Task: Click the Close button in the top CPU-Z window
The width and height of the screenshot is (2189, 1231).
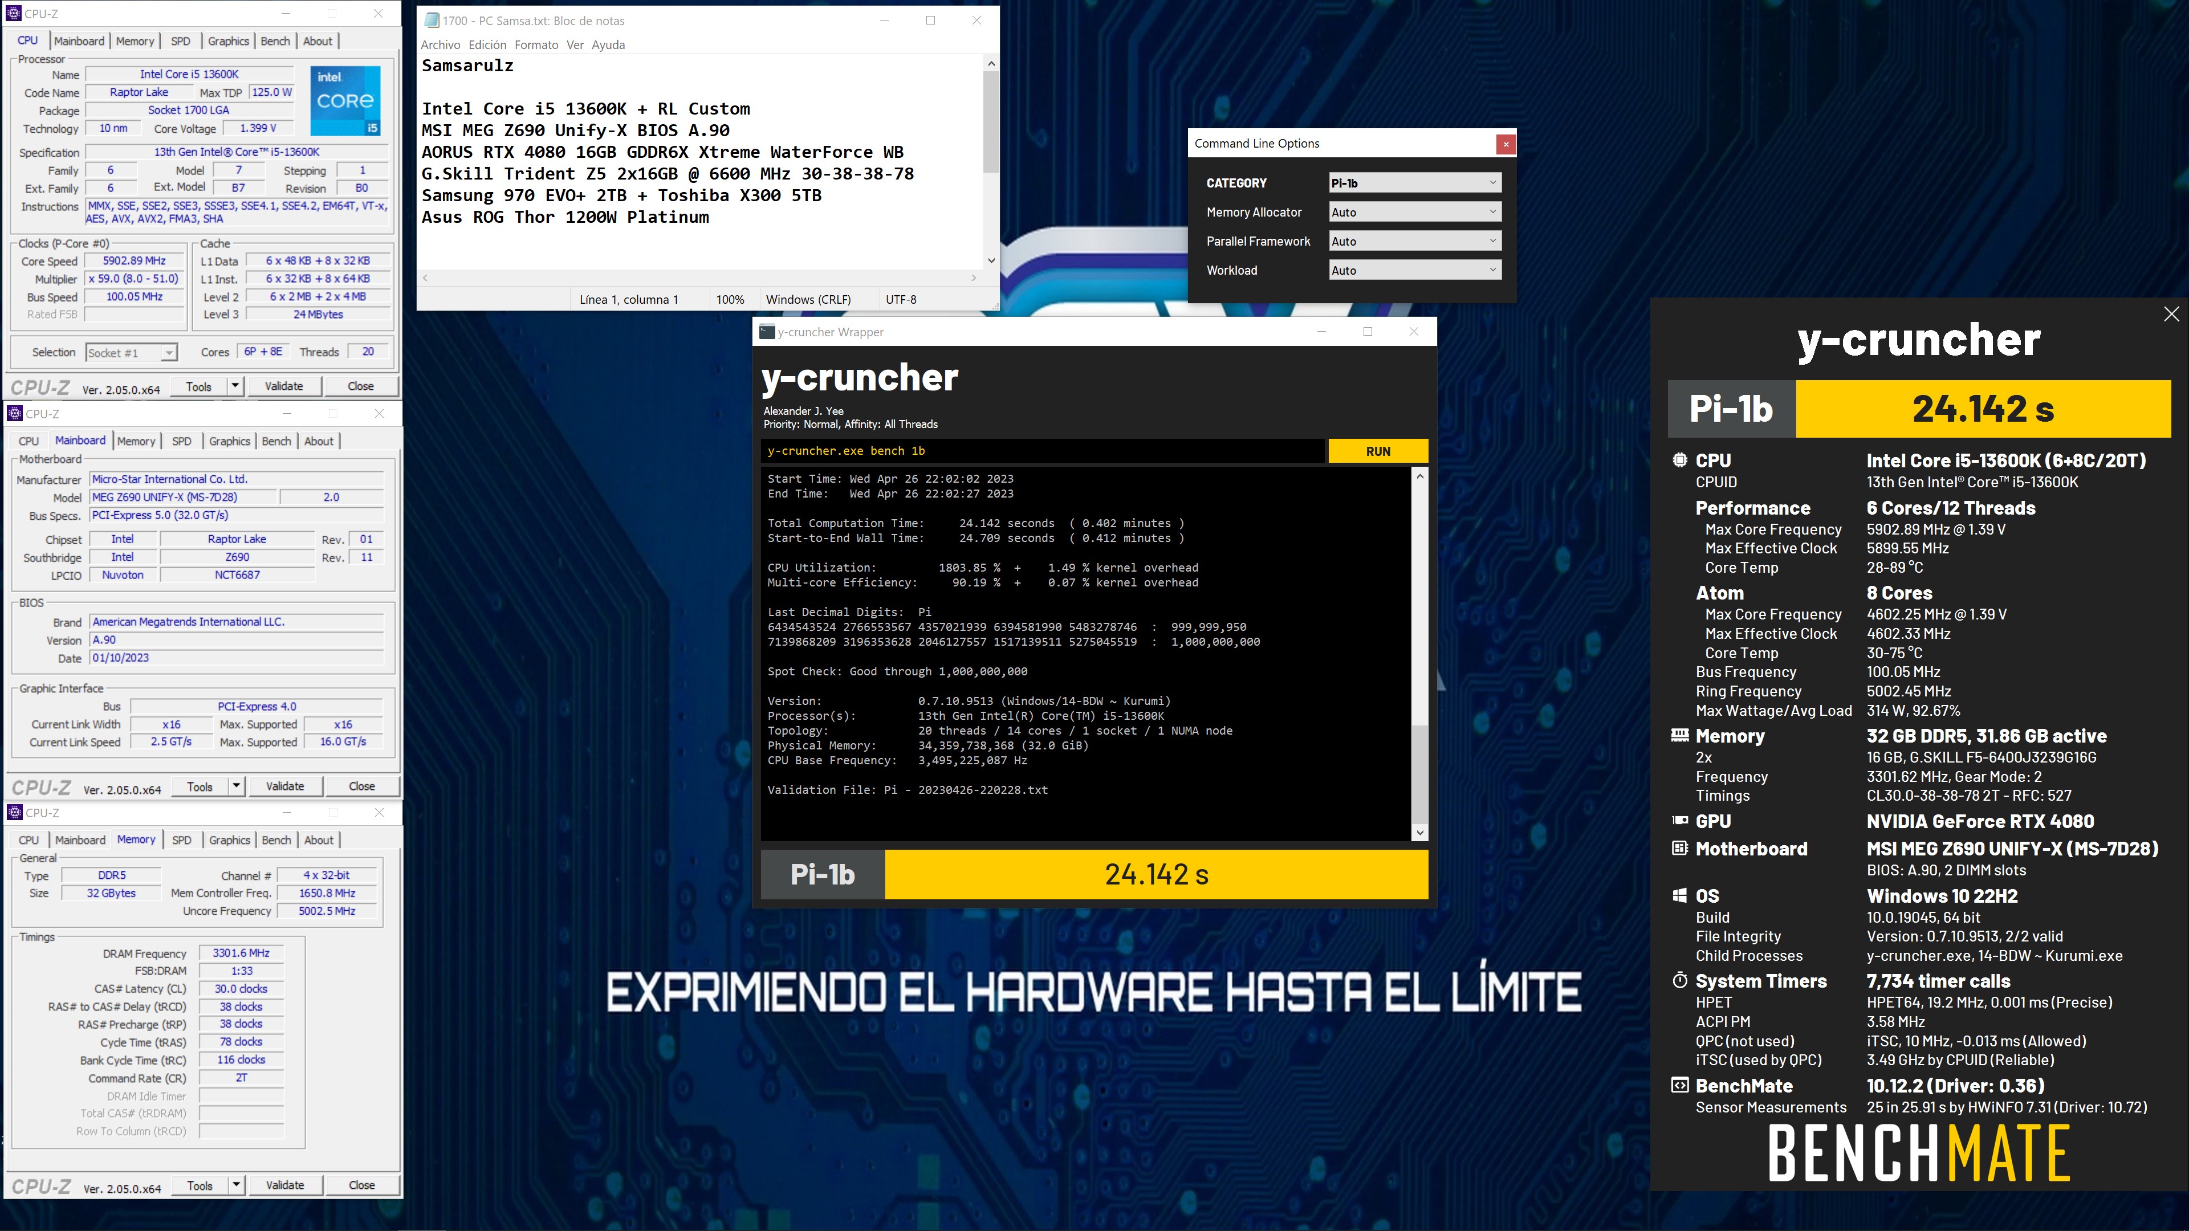Action: [x=360, y=386]
